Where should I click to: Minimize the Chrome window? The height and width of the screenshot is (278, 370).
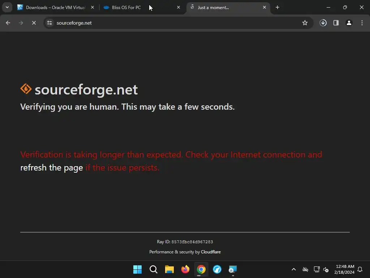pos(328,7)
